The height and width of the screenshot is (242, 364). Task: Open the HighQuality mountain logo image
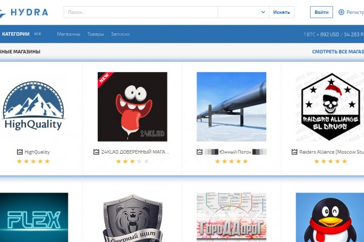coord(33,107)
